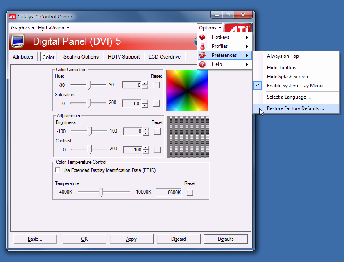Click the Contrast reset box
The width and height of the screenshot is (344, 262).
coord(157,150)
